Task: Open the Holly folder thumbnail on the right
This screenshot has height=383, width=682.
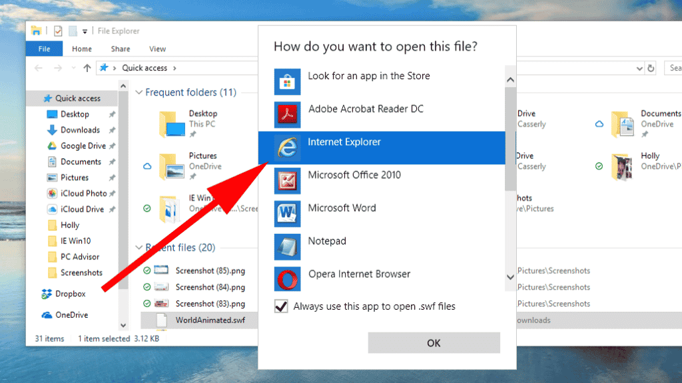Action: [622, 166]
